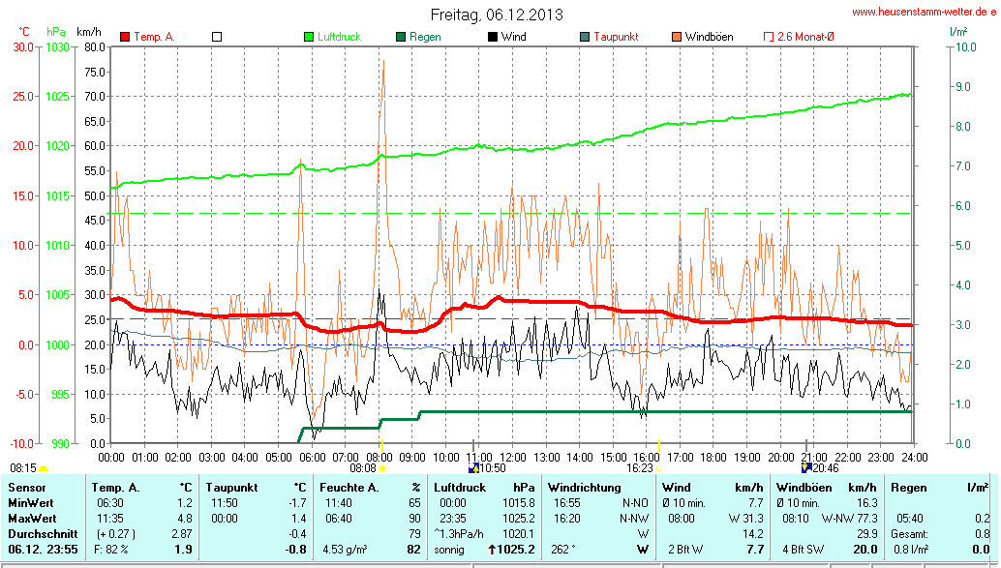Click the chart date title Freitag, 06.12.2013
The height and width of the screenshot is (568, 1001).
click(x=497, y=15)
